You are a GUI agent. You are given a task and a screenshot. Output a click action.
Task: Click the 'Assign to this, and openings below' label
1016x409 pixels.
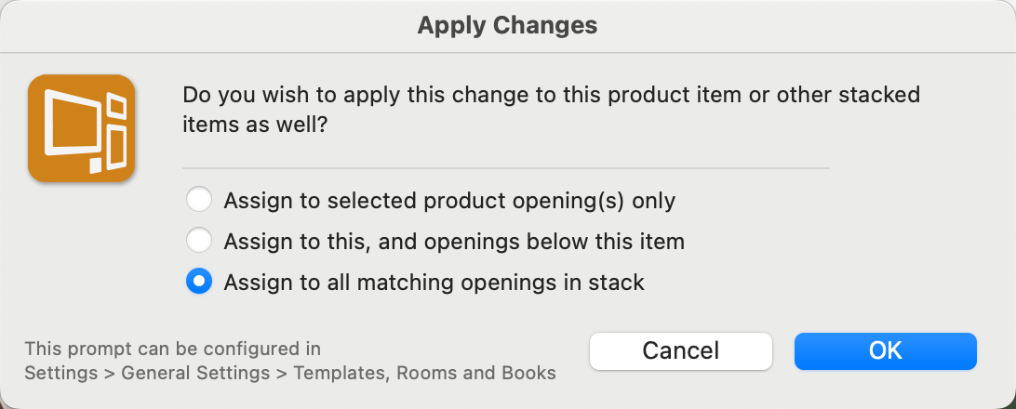pos(454,241)
